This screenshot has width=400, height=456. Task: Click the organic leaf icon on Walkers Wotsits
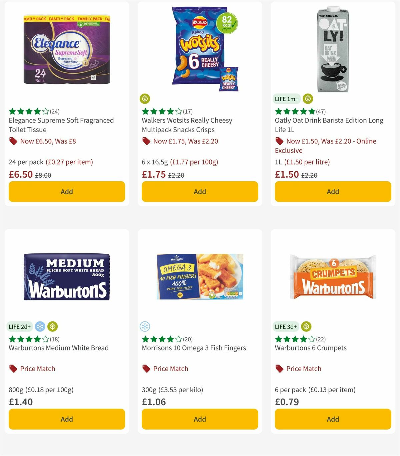pyautogui.click(x=145, y=99)
